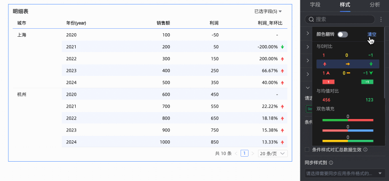This screenshot has width=389, height=181.
Task: Click the 清空 link
Action: point(372,35)
